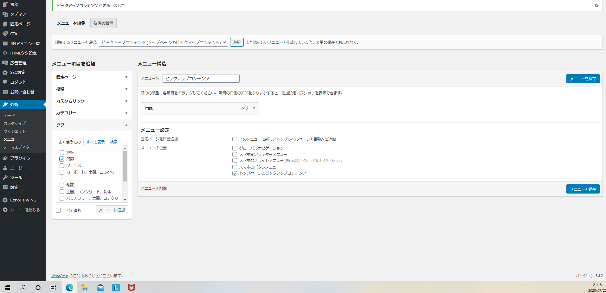The width and height of the screenshot is (606, 293).
Task: Expand the 固定ページ accordion section
Action: pyautogui.click(x=92, y=77)
